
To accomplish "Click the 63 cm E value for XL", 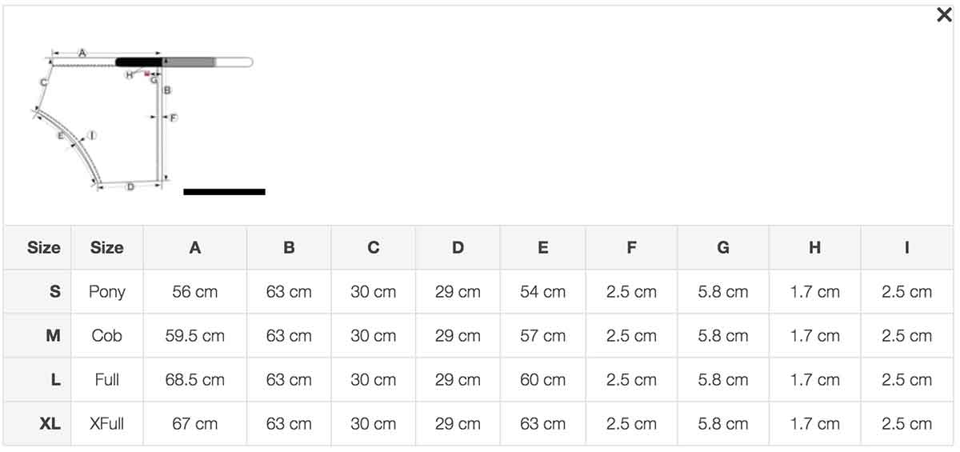I will pyautogui.click(x=543, y=424).
